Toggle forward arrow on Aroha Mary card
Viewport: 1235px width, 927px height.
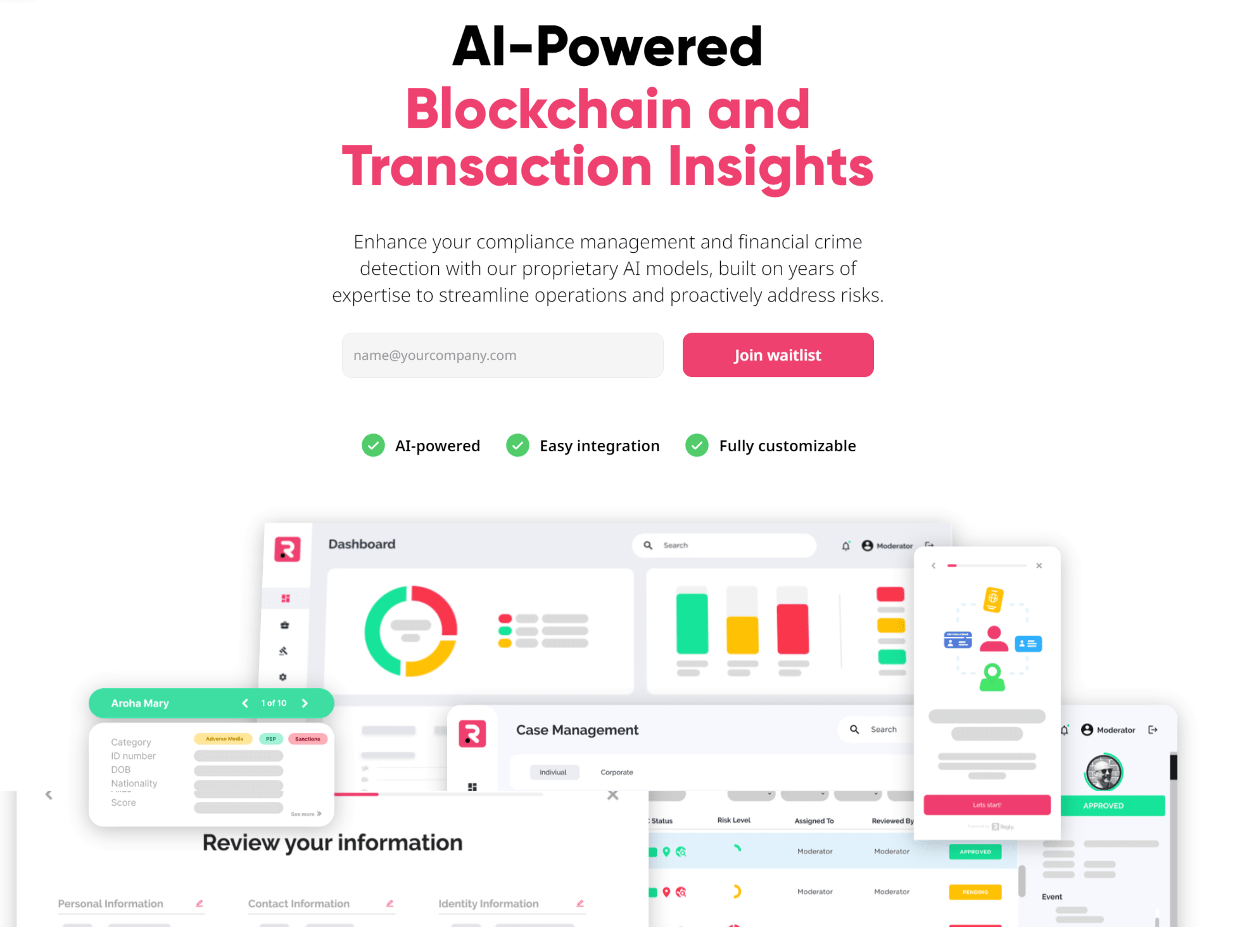[308, 701]
